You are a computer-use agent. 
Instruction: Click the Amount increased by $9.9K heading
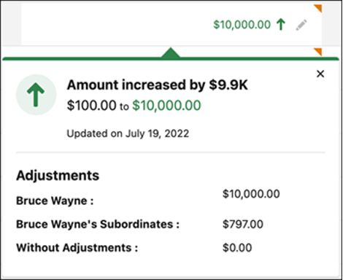click(158, 85)
